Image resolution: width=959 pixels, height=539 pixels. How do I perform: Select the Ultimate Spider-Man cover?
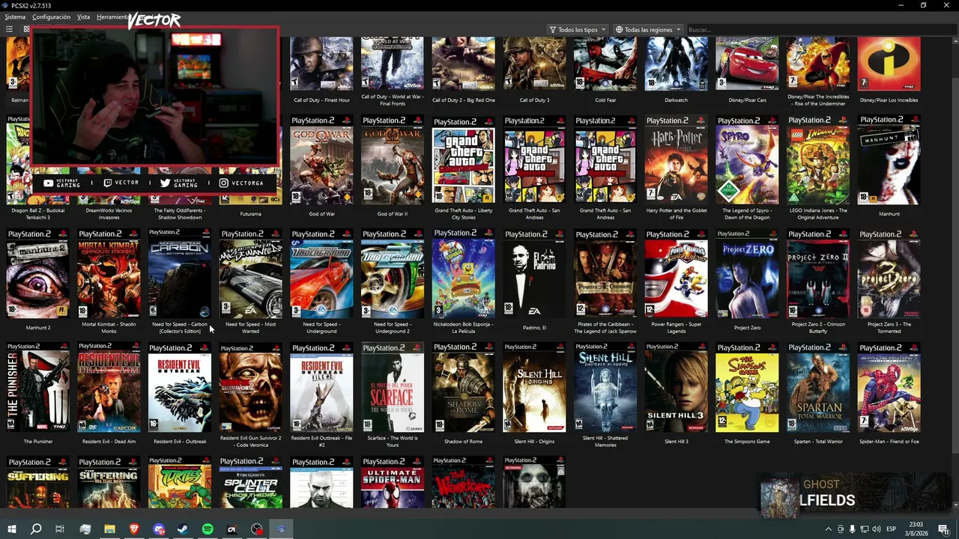(x=392, y=483)
